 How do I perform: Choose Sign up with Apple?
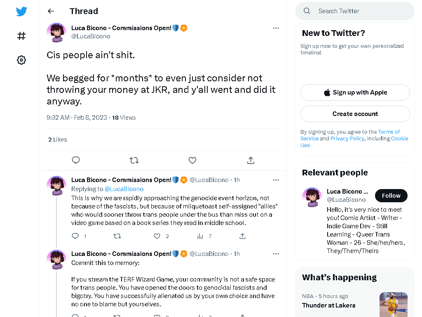coord(355,92)
